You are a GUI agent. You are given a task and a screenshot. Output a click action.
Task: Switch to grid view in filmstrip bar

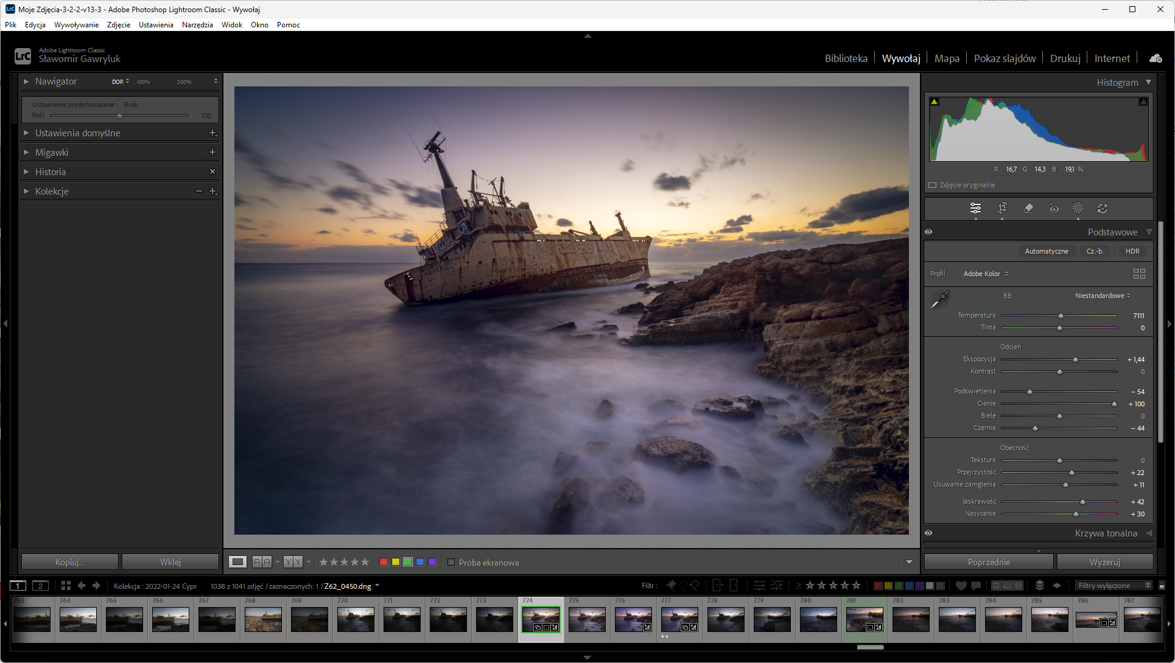click(66, 586)
